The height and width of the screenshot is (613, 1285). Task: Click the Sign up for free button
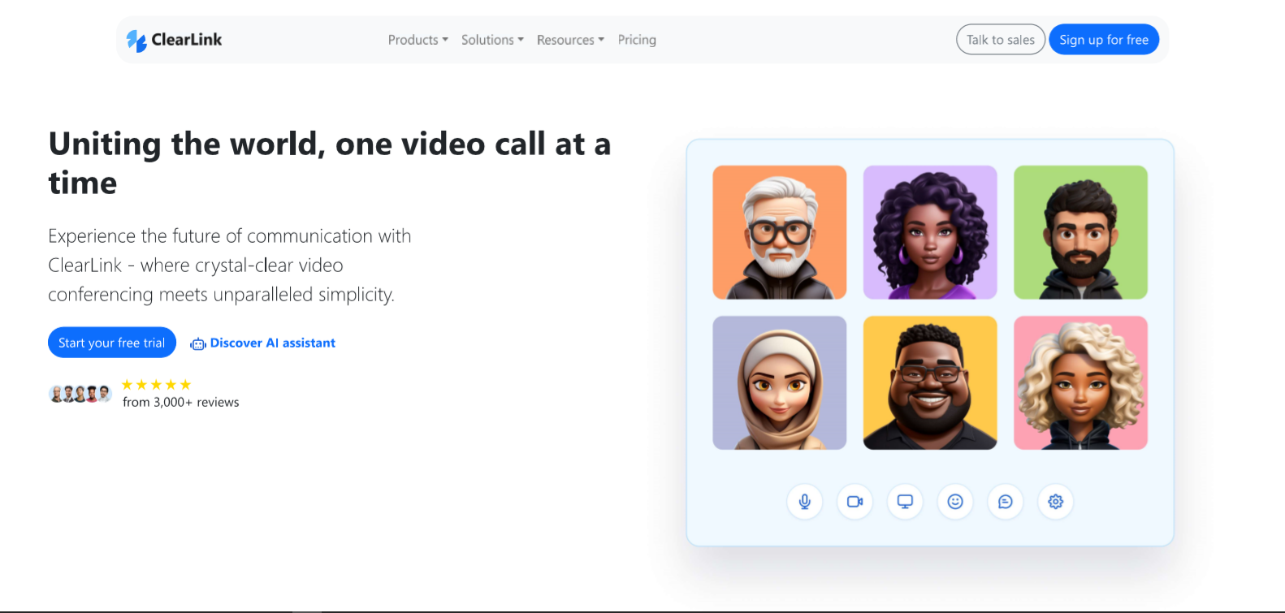coord(1104,40)
